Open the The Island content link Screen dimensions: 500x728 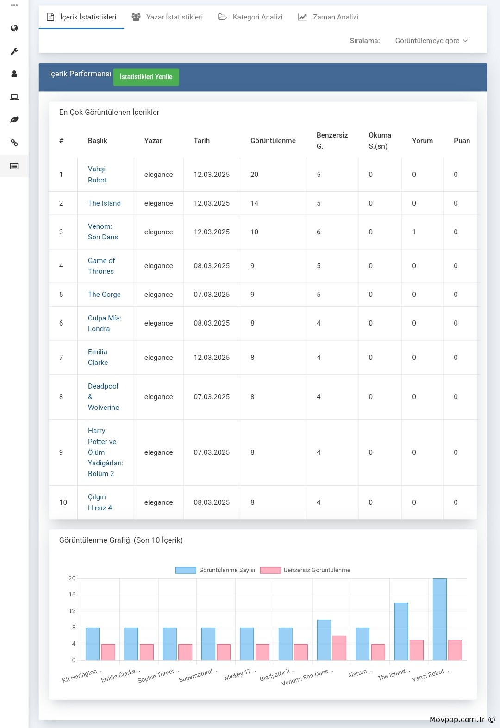104,203
